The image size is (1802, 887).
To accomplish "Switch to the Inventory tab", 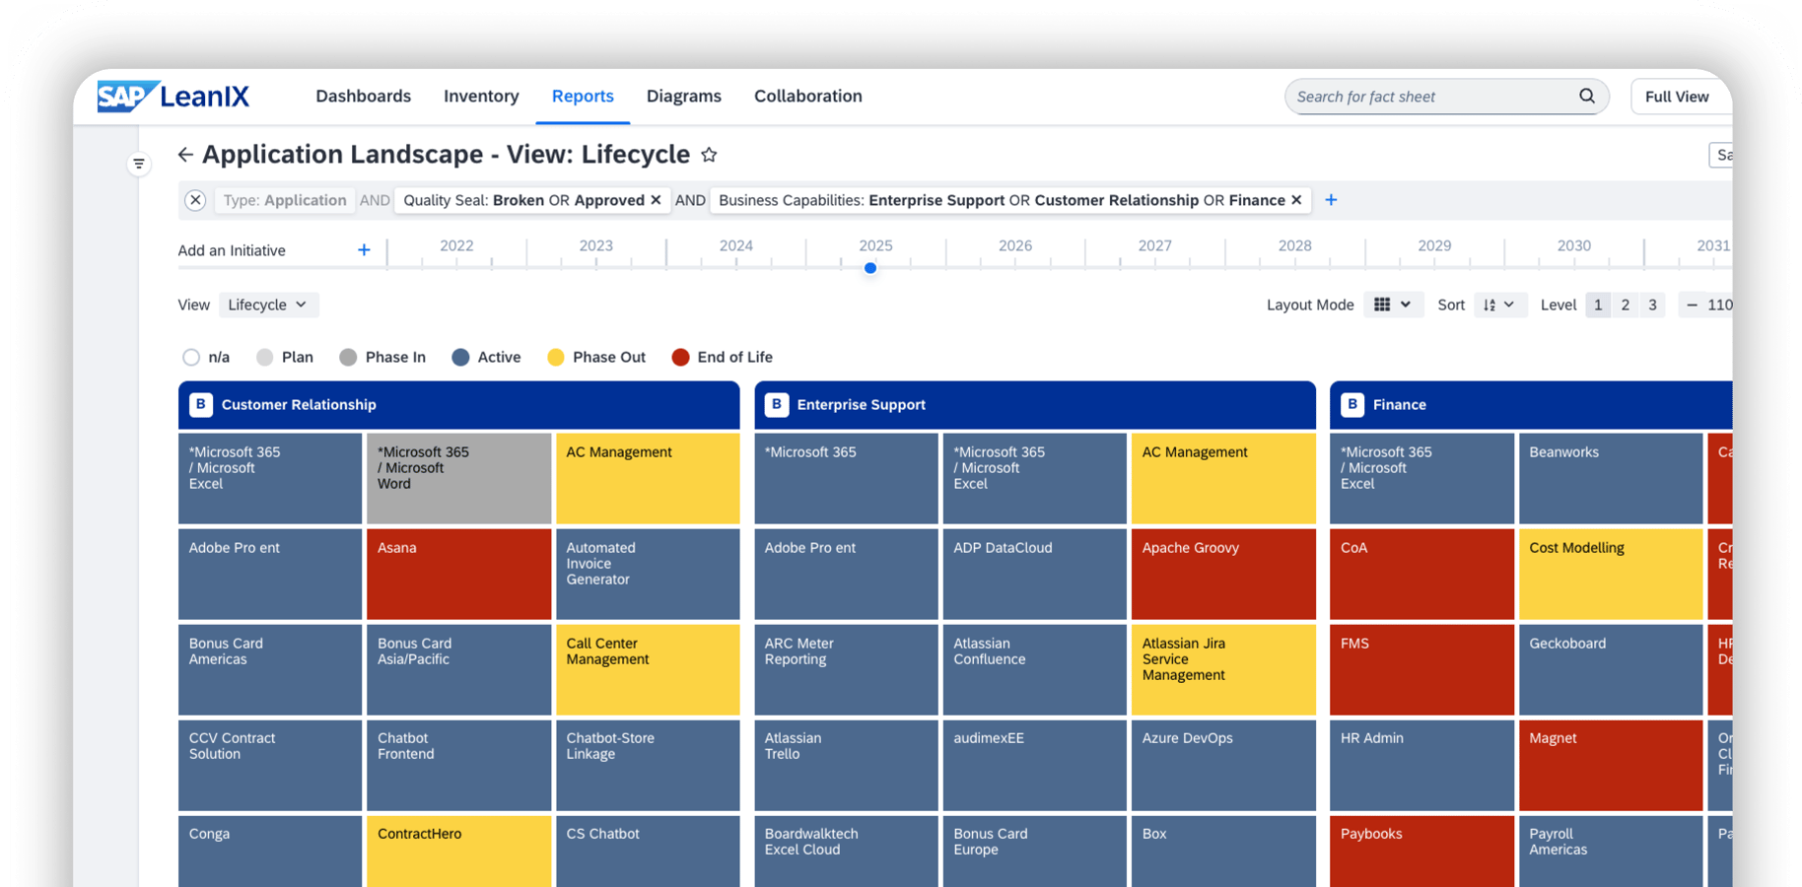I will [481, 96].
